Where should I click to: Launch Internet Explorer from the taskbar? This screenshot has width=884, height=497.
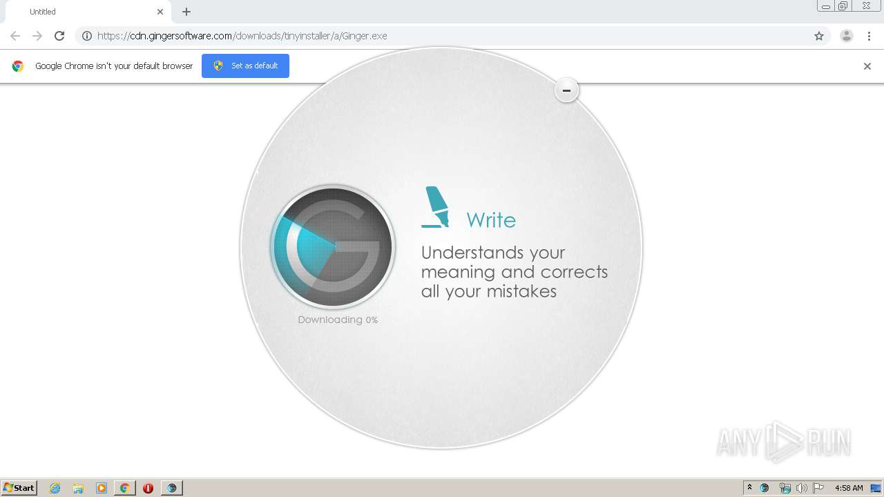pos(55,488)
